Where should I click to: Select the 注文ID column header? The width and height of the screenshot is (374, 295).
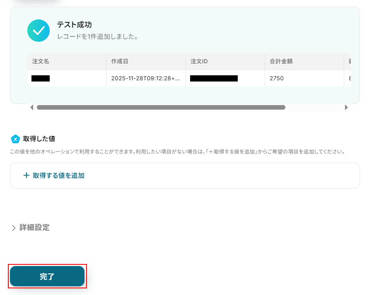pos(199,61)
